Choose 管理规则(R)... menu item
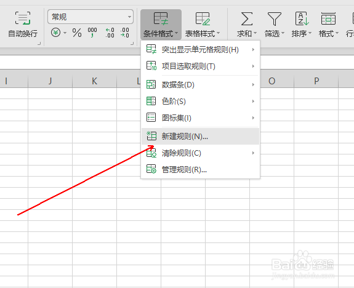Screen dimensions: 354x288 (200, 169)
